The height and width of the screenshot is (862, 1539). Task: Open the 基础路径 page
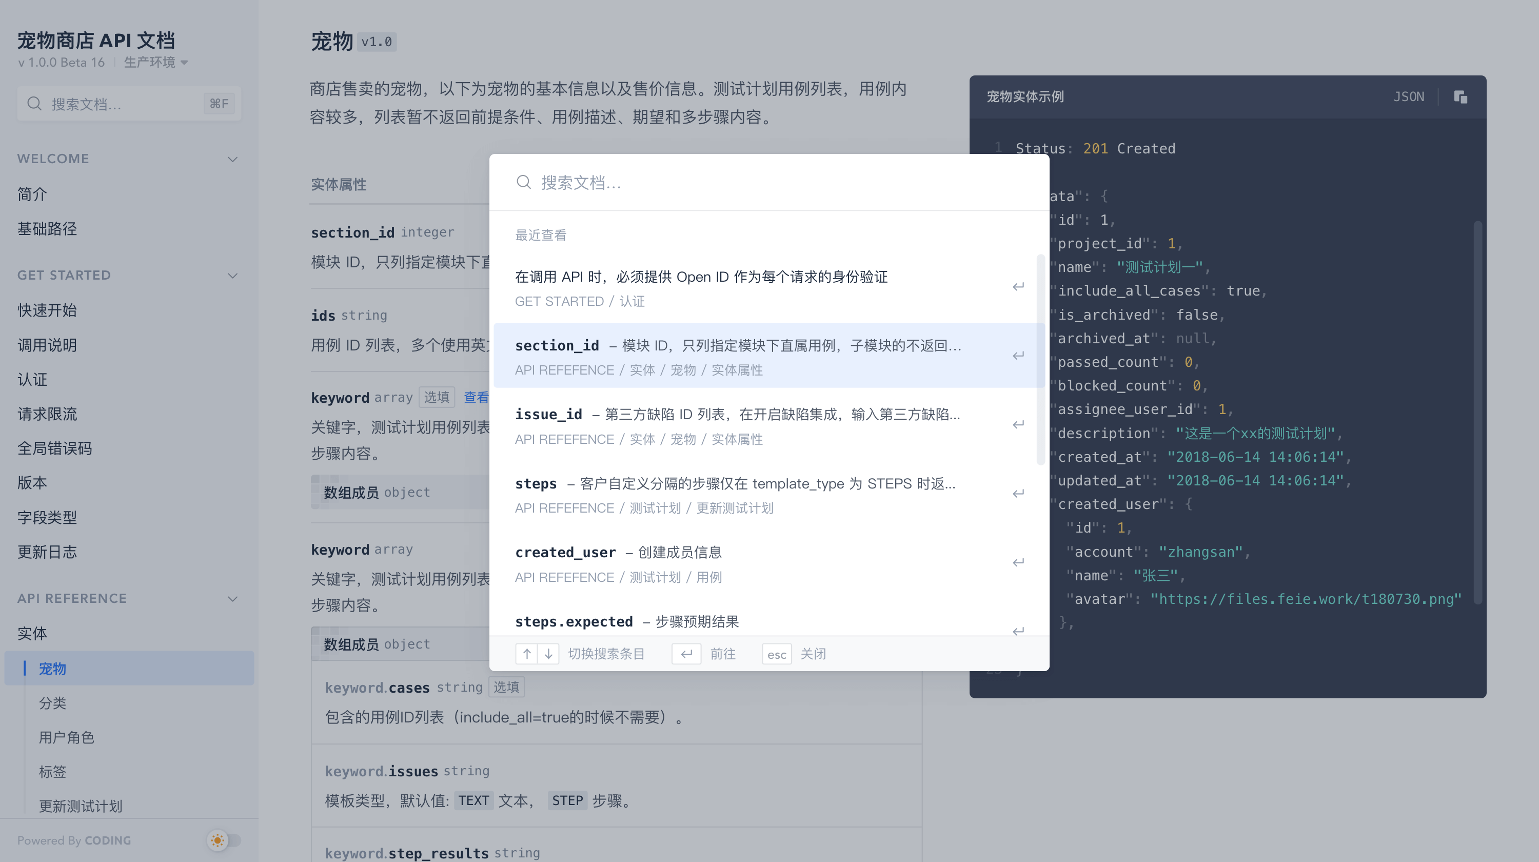pyautogui.click(x=47, y=229)
